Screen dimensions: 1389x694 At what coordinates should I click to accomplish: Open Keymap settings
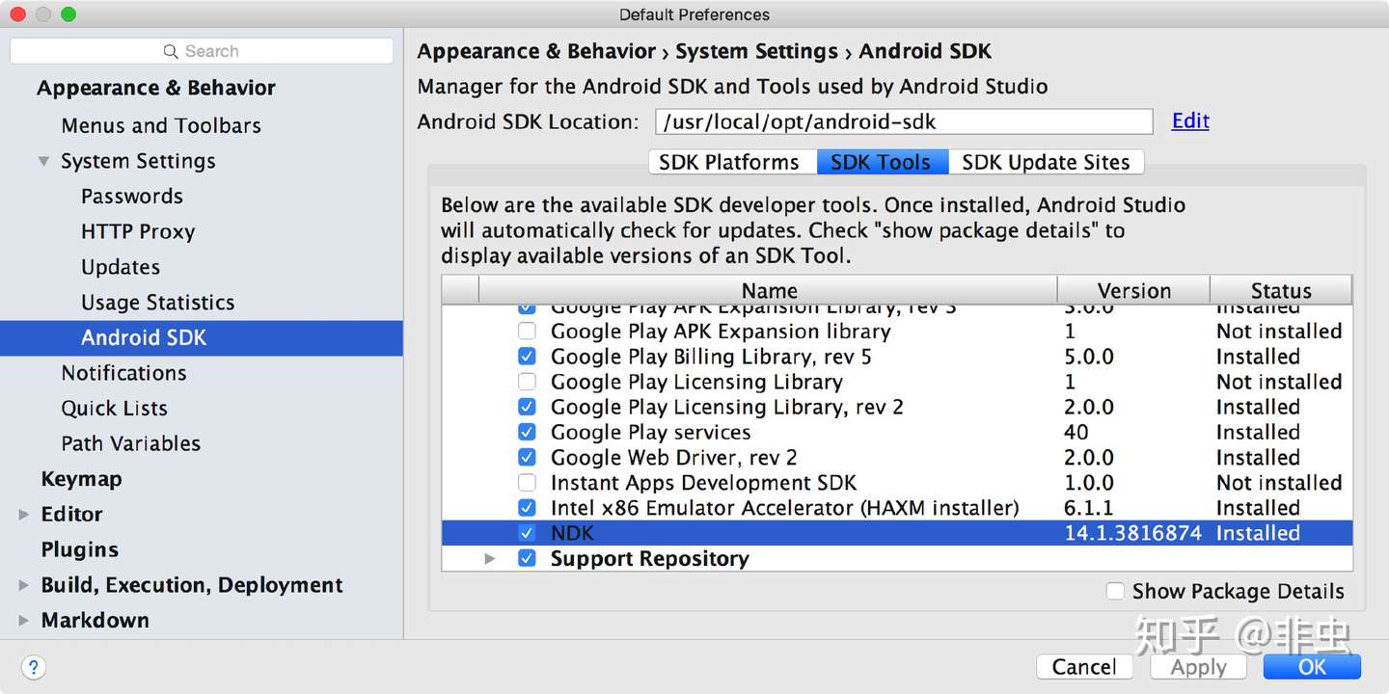81,479
